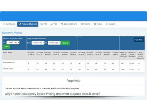Image resolution: width=147 pixels, height=110 pixels.
Task: Click the 'Page Help' heading
Action: click(x=73, y=81)
